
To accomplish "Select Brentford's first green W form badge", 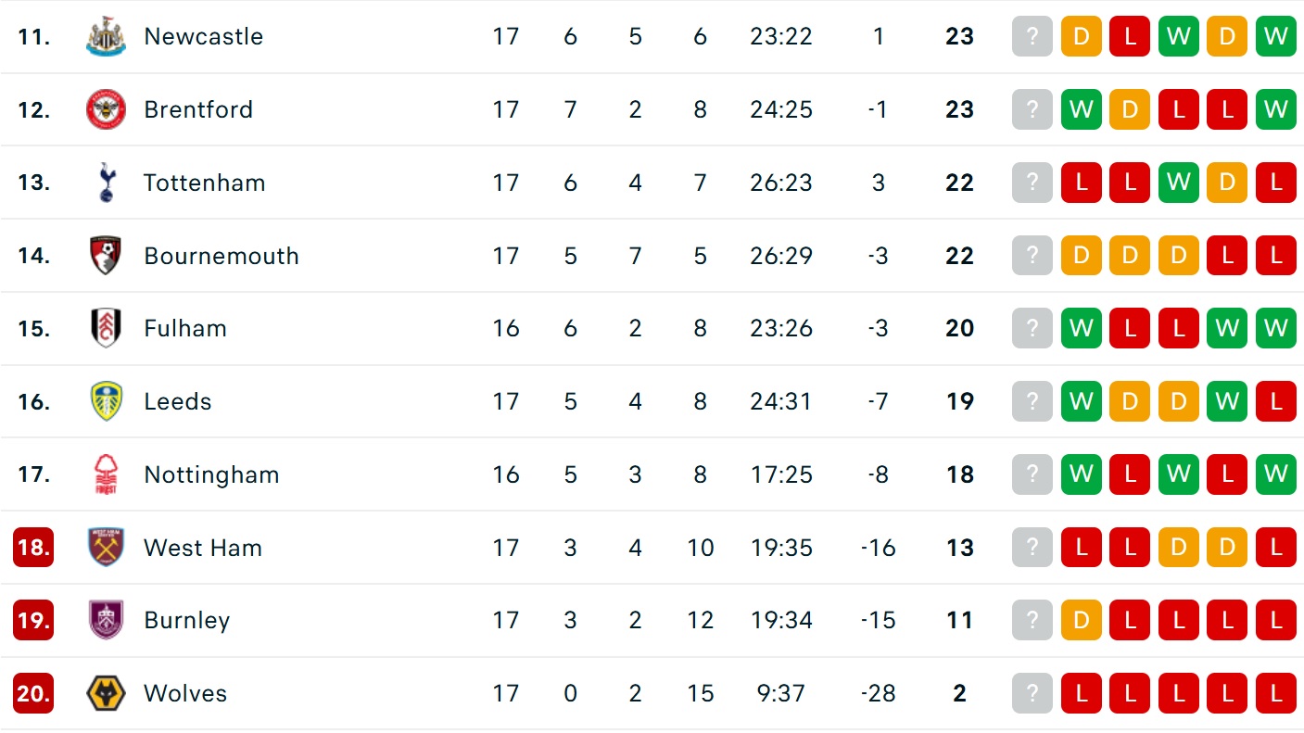I will (x=1081, y=110).
